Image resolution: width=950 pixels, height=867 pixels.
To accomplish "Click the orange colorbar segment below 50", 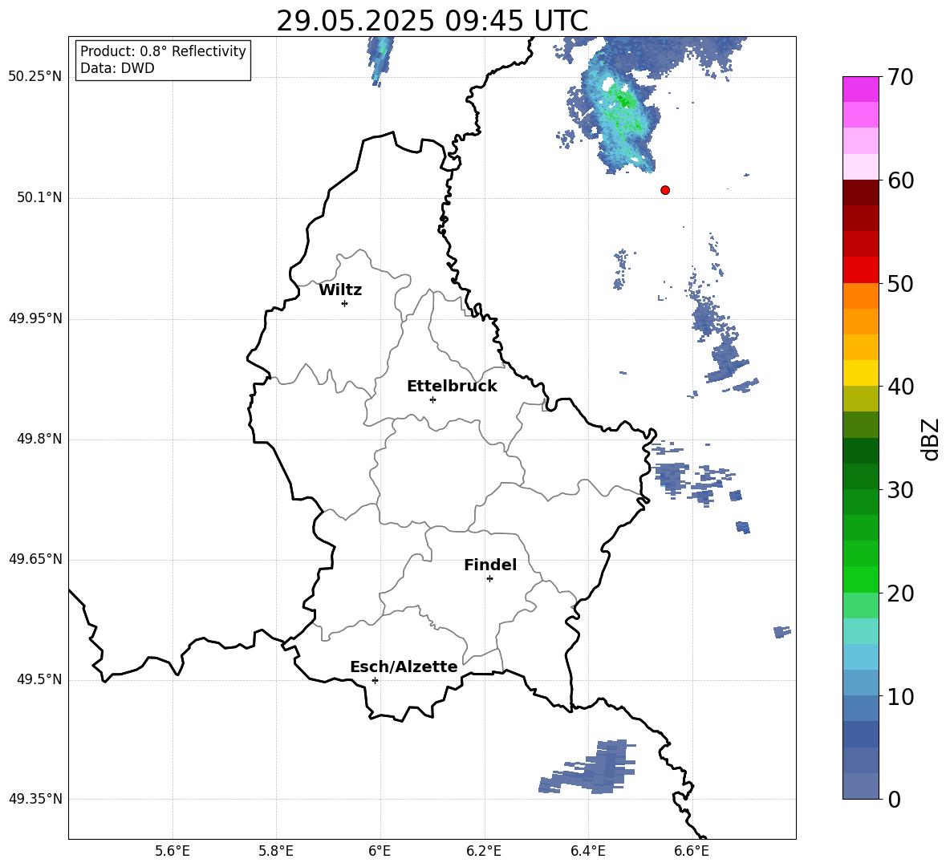I will [861, 296].
